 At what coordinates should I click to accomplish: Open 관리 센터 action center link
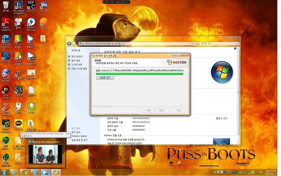pyautogui.click(x=76, y=132)
